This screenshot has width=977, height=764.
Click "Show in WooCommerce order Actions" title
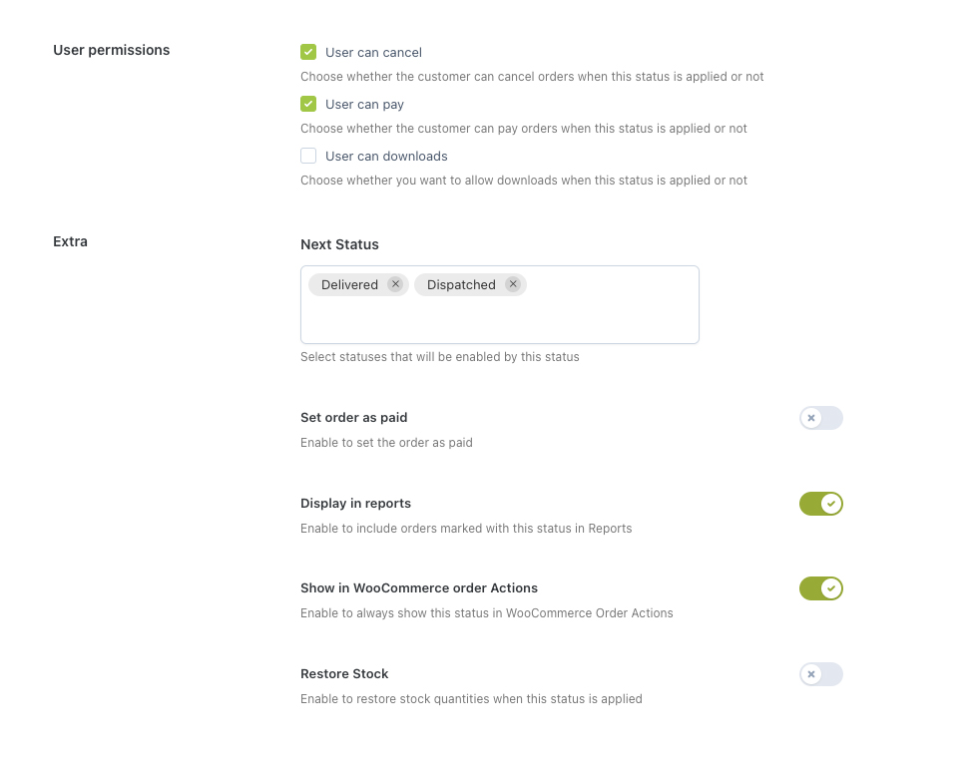coord(418,588)
